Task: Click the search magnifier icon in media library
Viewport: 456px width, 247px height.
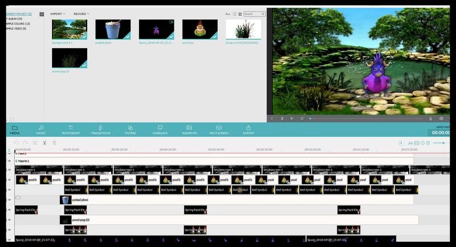Action: pos(263,14)
